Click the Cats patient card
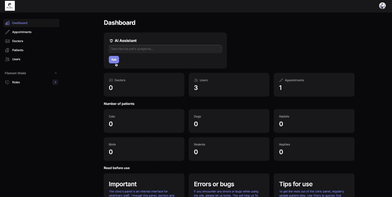This screenshot has width=392, height=197. coord(144,121)
